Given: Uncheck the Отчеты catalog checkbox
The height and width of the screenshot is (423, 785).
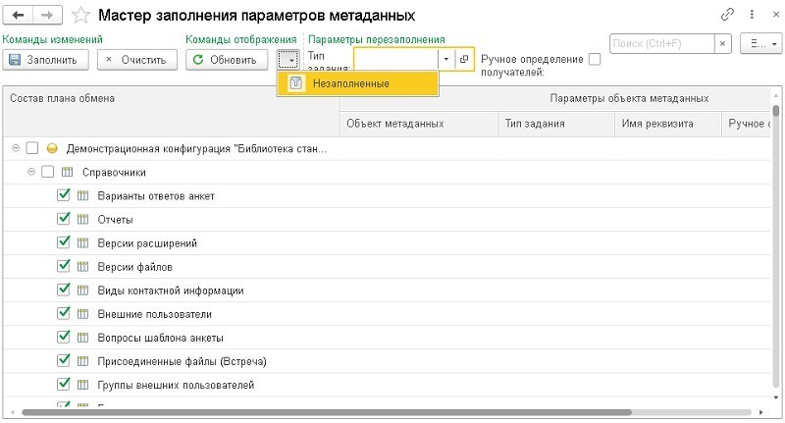Looking at the screenshot, I should click(x=65, y=219).
